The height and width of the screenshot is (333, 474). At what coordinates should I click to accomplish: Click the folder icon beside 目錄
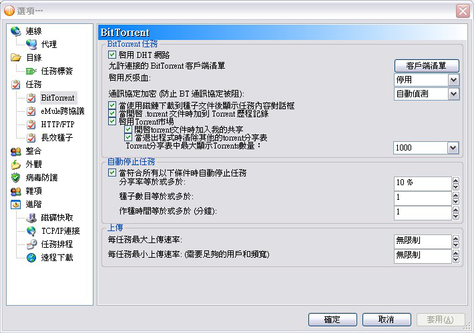(x=16, y=57)
